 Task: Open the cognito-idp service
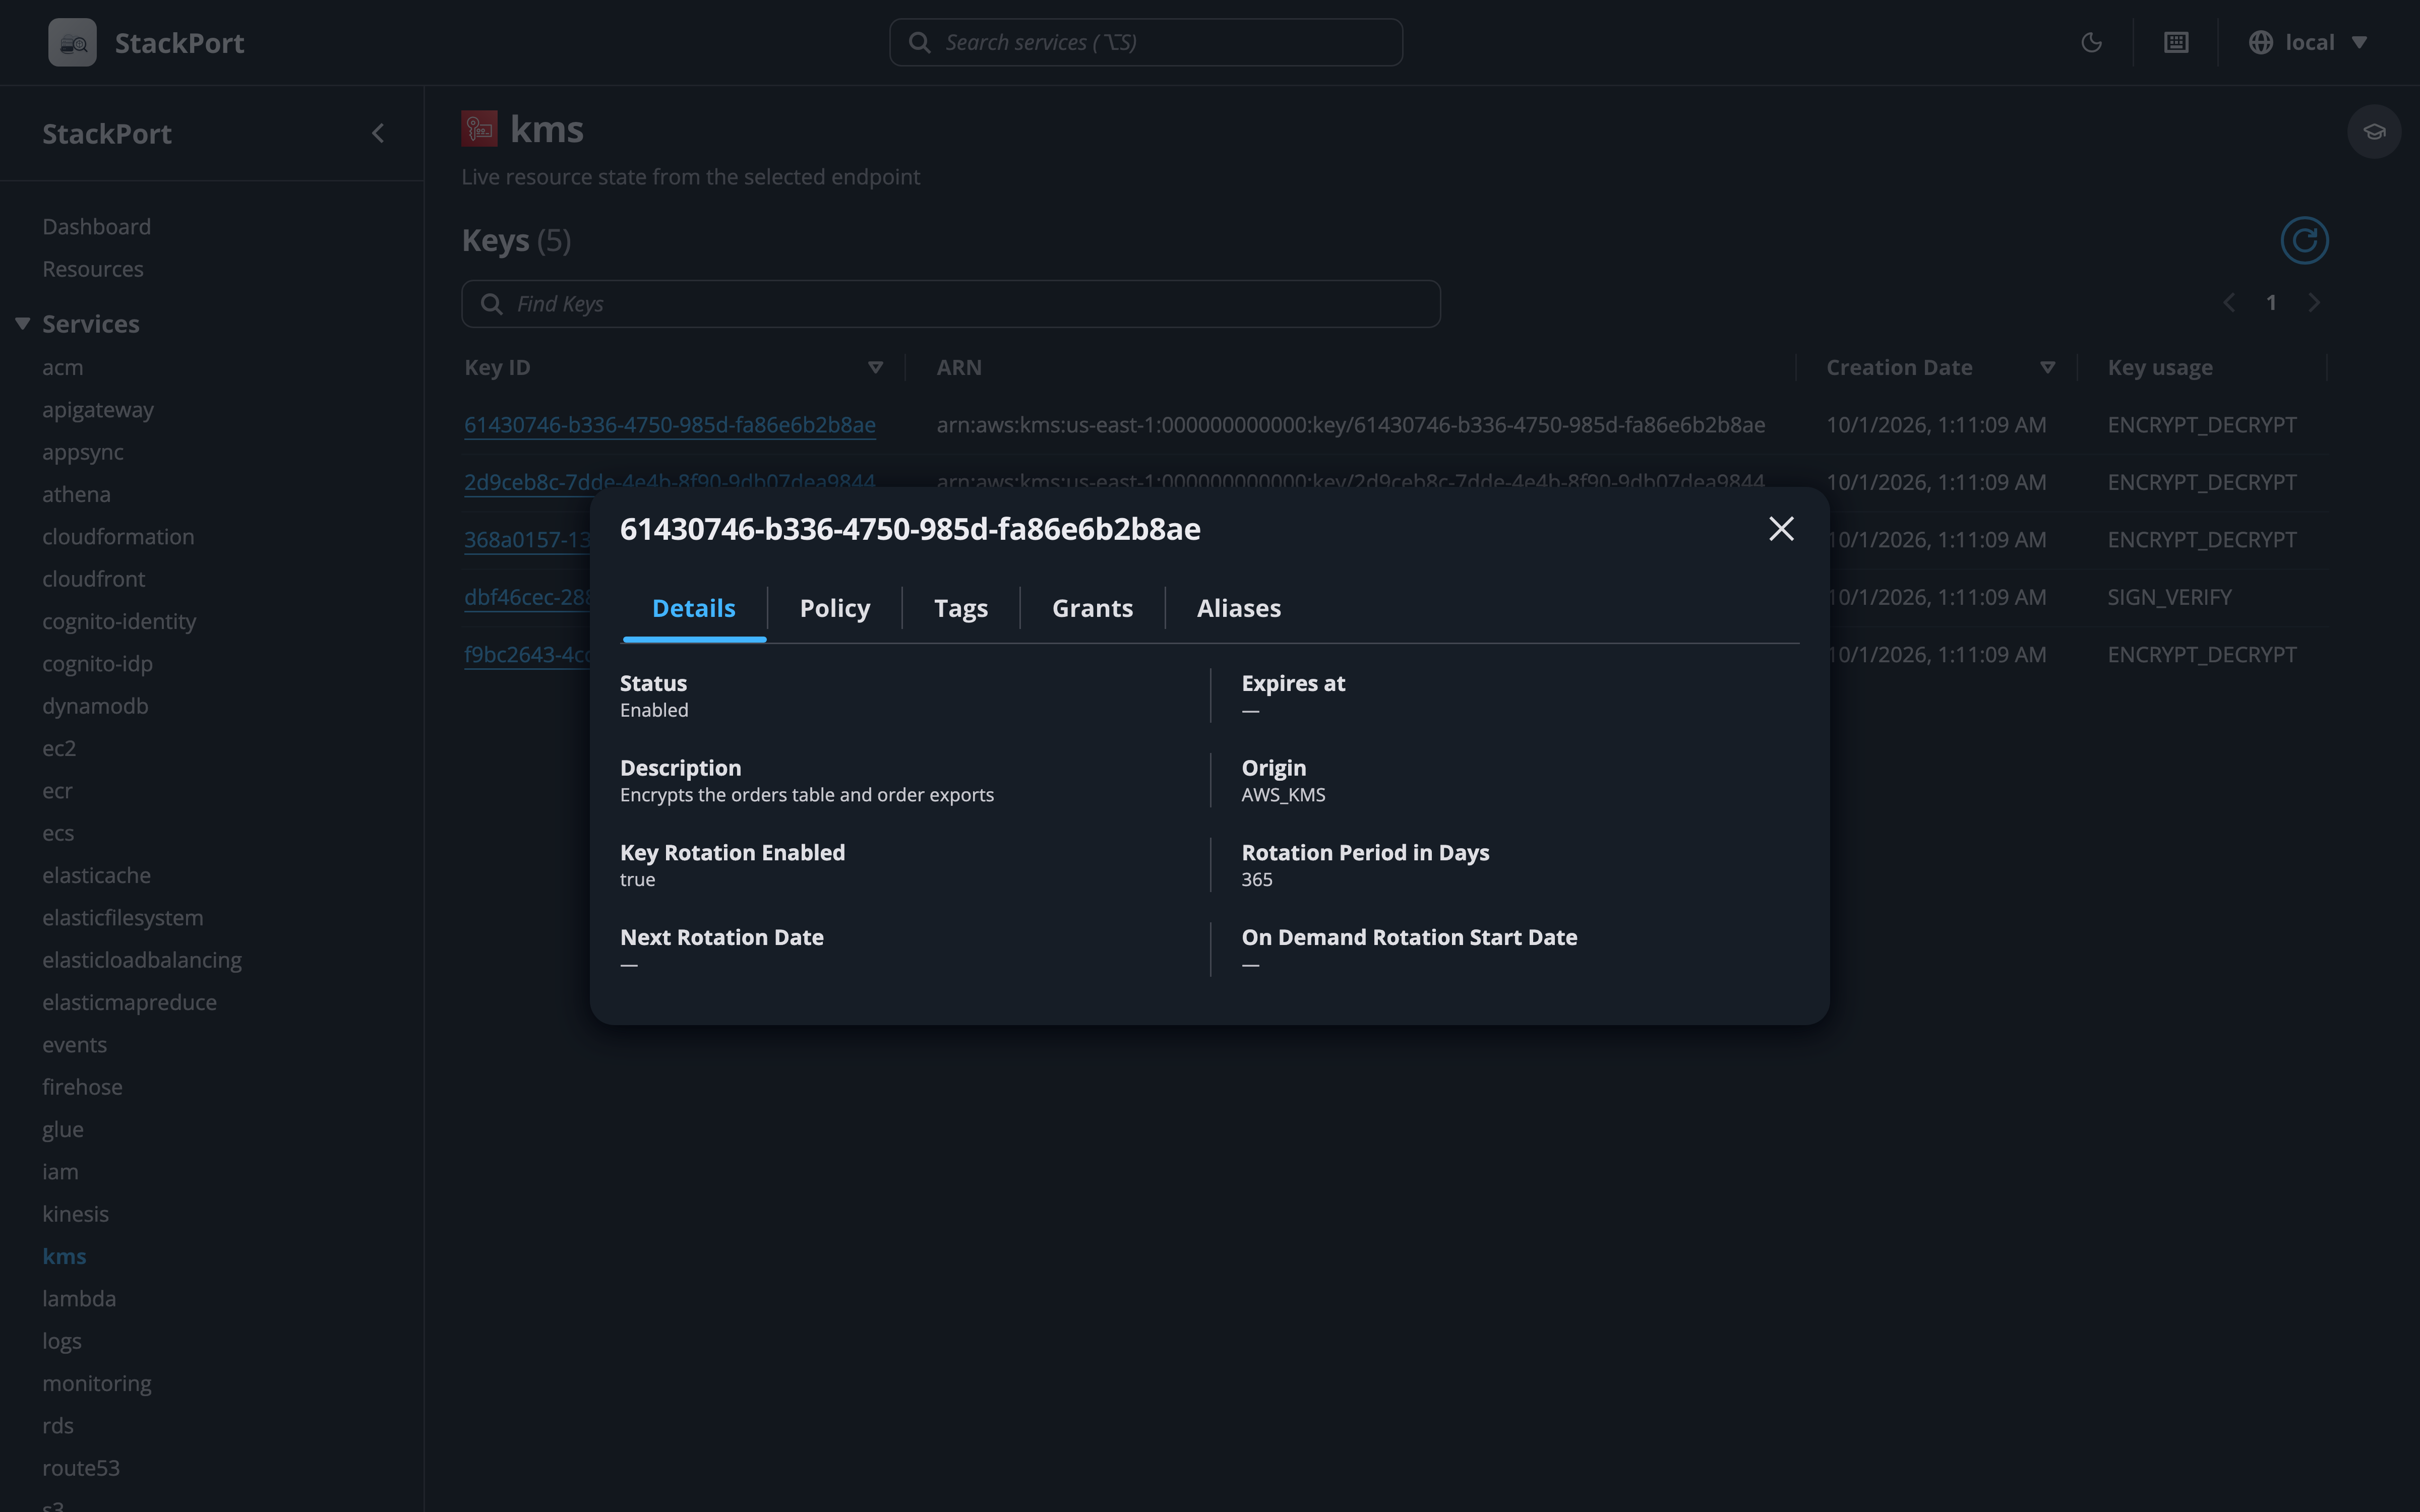(97, 664)
